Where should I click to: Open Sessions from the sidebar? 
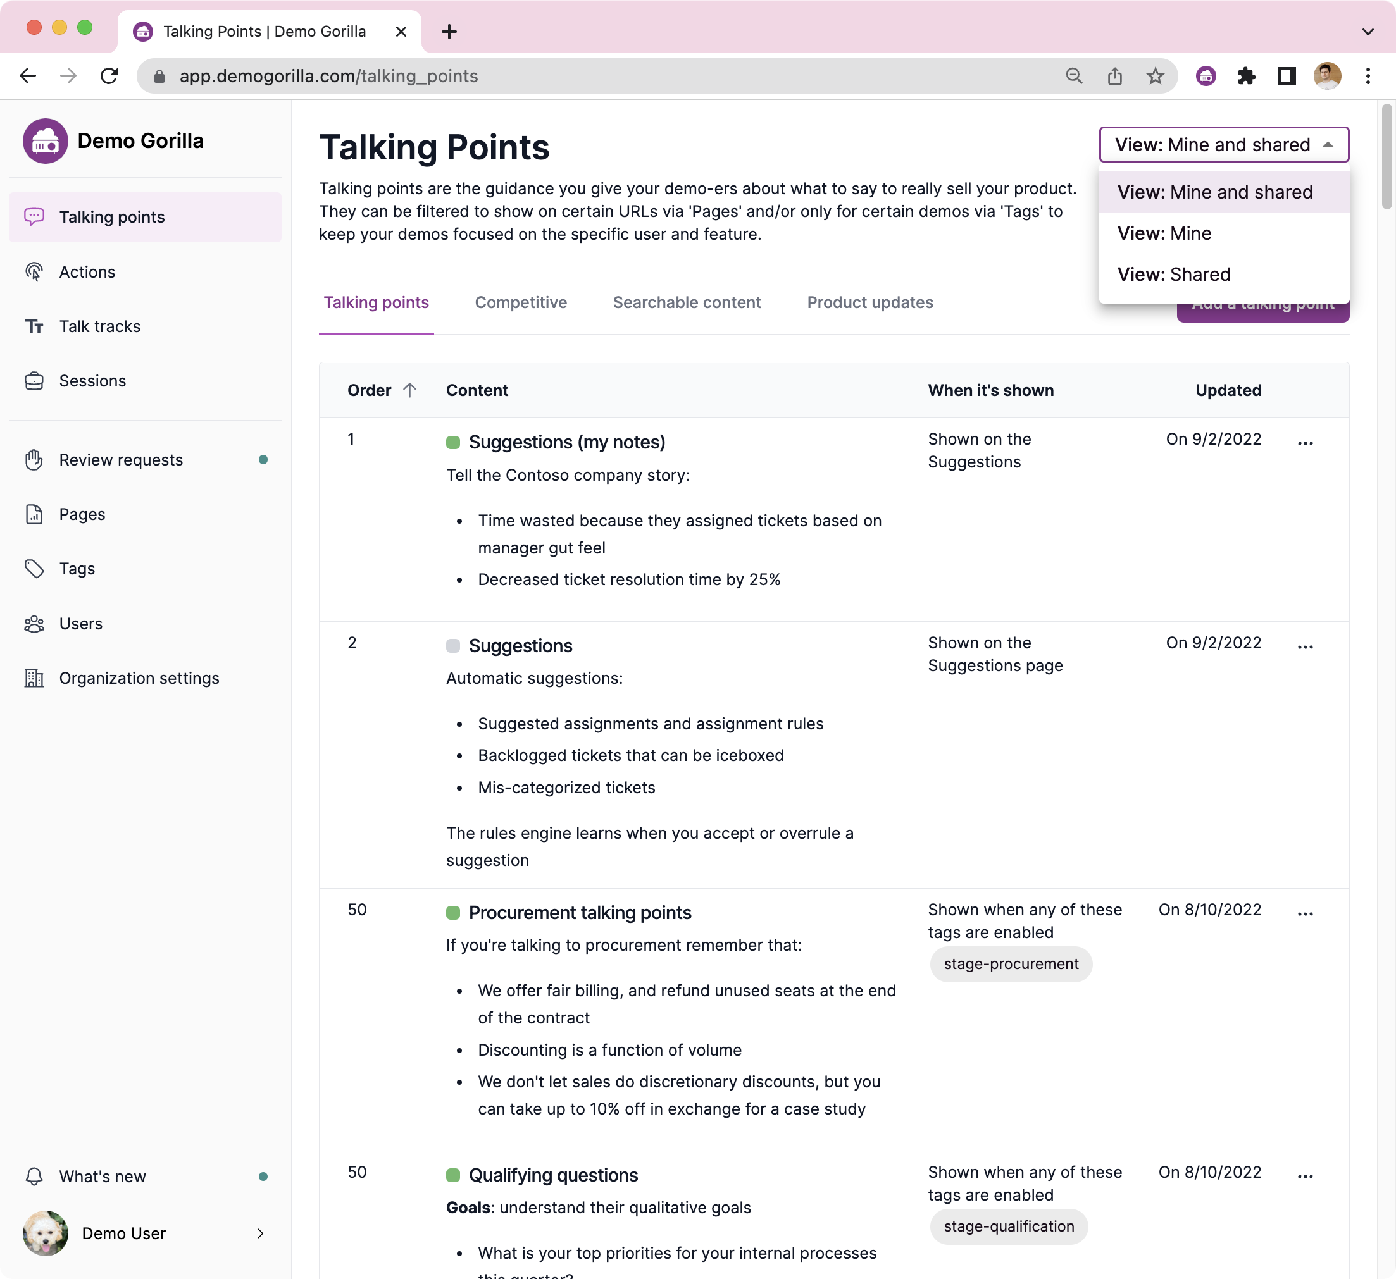coord(35,381)
